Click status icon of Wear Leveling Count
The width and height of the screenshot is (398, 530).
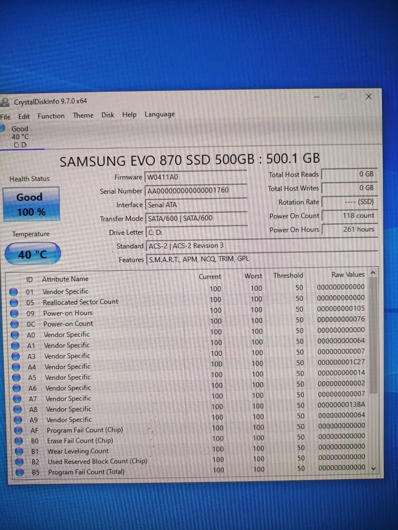[19, 451]
